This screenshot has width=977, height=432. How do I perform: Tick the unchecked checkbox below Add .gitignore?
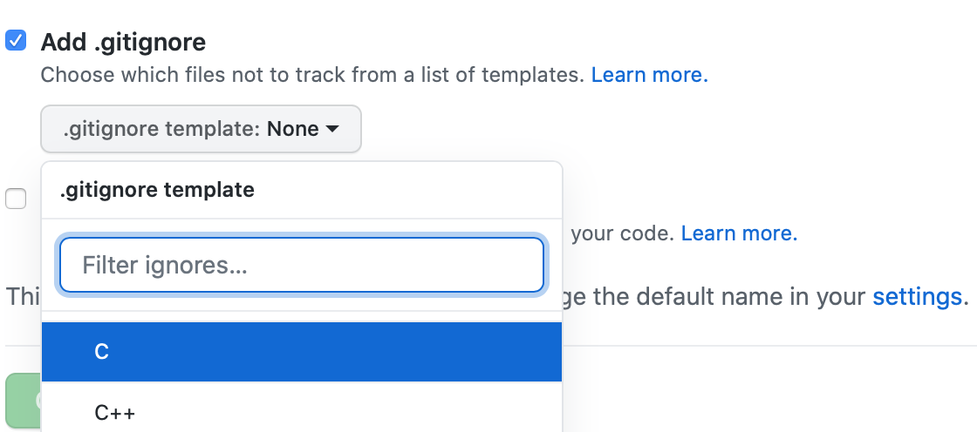pos(16,199)
